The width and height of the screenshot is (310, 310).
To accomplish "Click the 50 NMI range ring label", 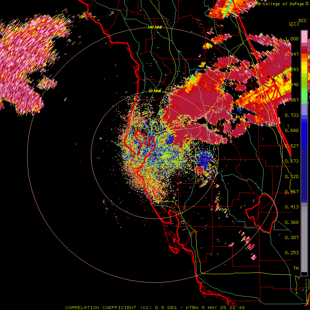I will [155, 91].
